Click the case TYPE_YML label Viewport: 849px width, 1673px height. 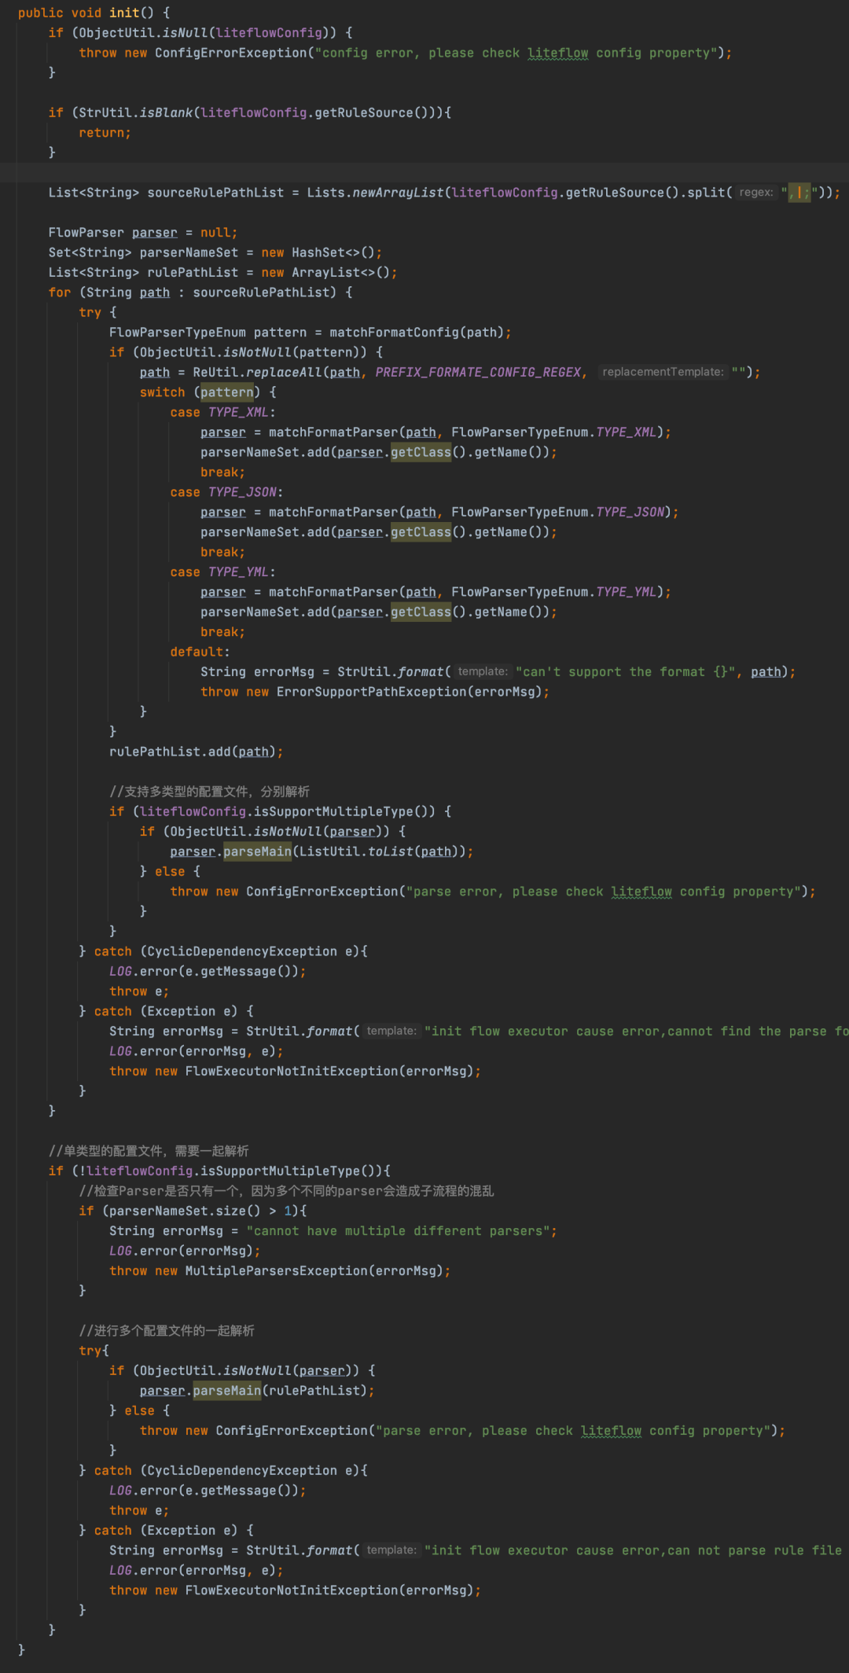[x=222, y=572]
